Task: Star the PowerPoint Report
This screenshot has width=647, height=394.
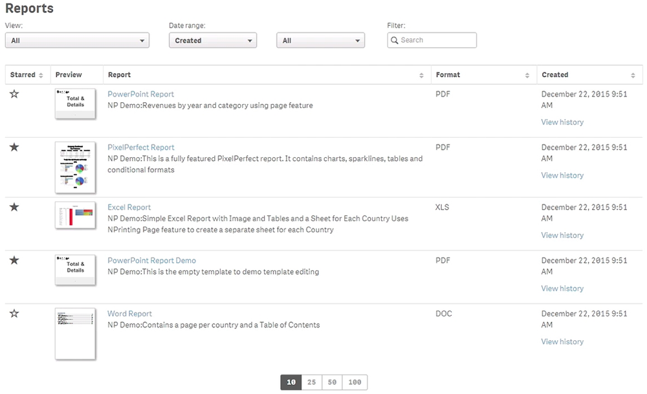Action: 14,94
